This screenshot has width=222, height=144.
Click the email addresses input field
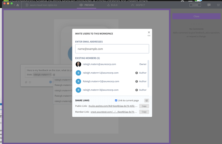tap(112, 49)
